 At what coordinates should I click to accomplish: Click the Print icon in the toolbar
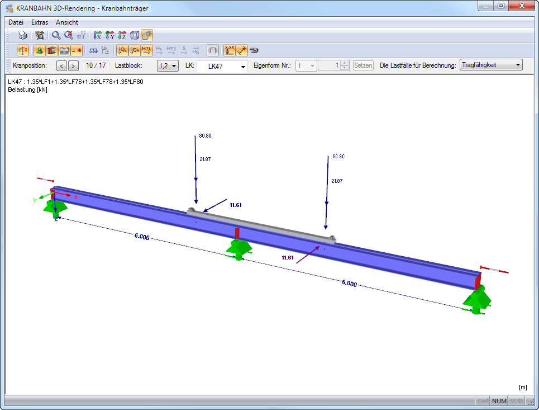(x=23, y=35)
